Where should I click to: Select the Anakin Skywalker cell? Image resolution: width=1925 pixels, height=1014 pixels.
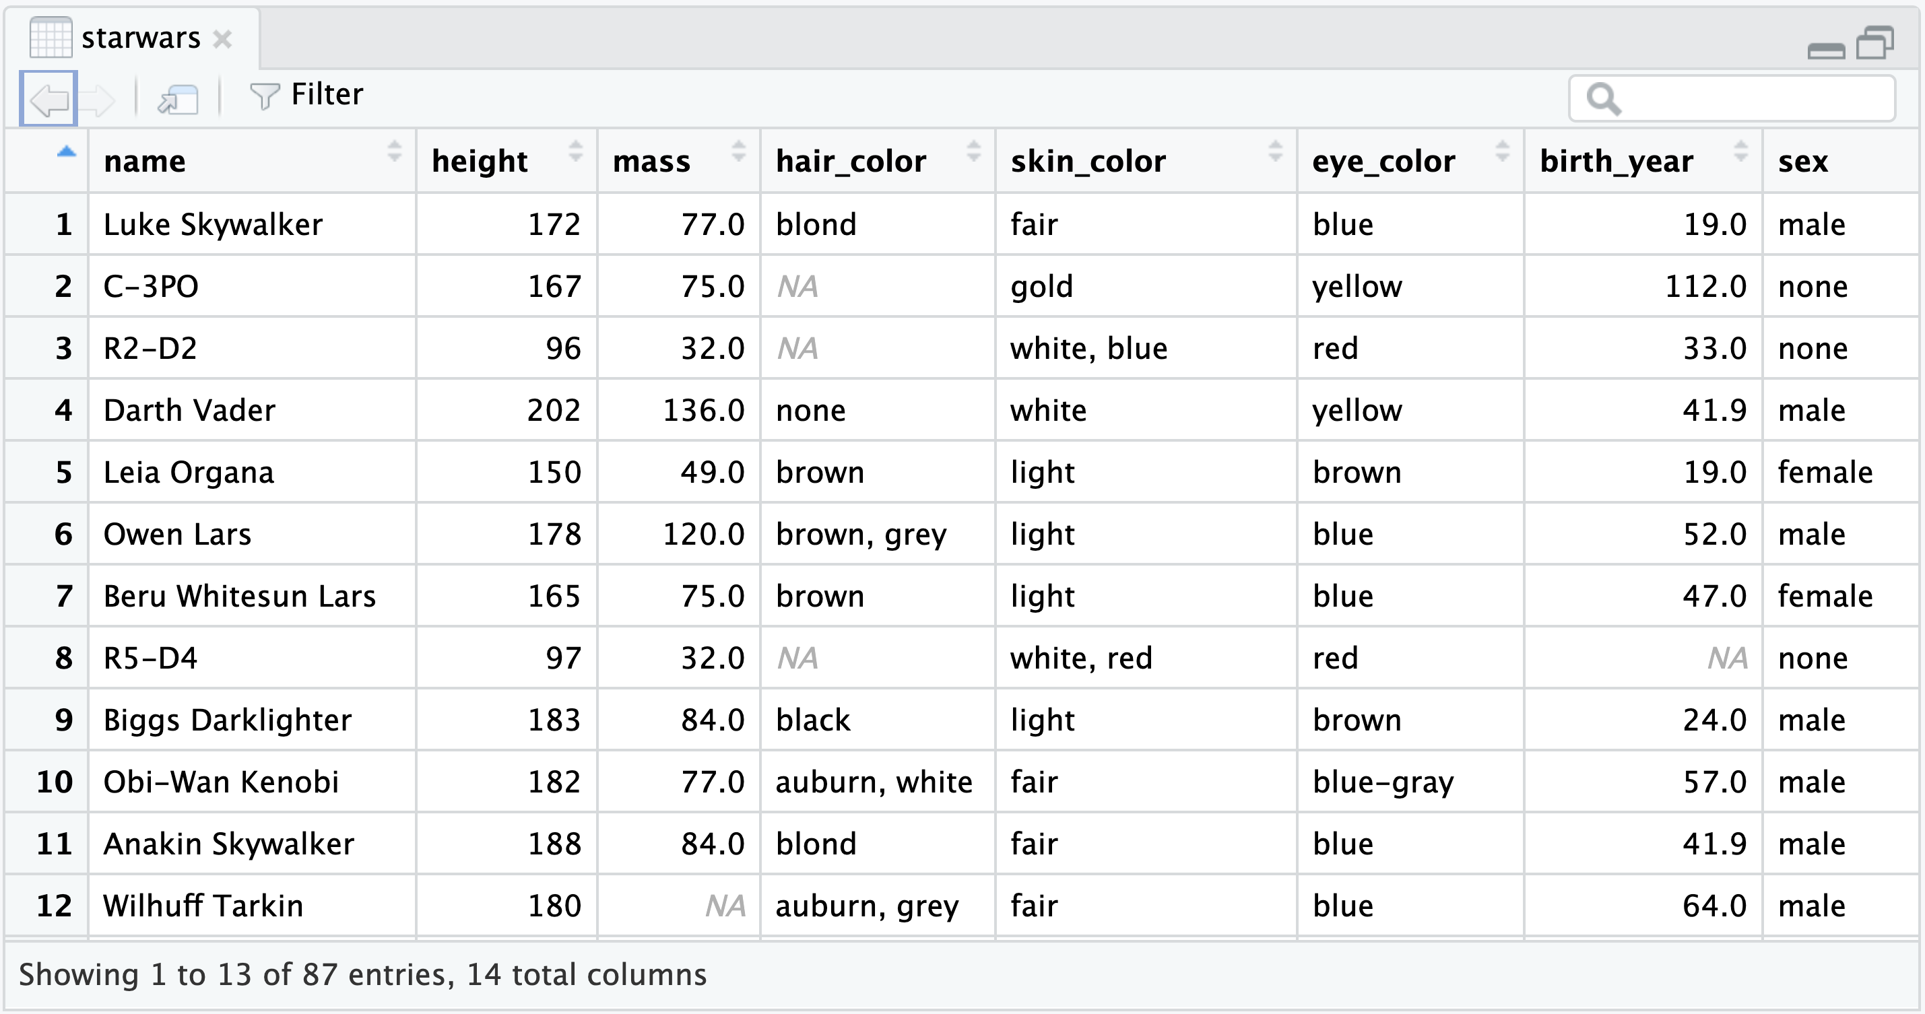click(x=252, y=844)
